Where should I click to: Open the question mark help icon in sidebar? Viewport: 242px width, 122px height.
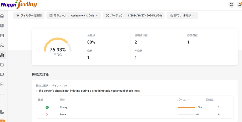click(x=2, y=75)
